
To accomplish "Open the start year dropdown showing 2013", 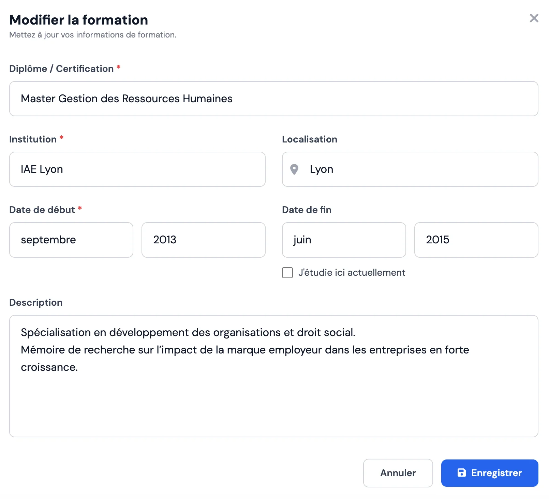I will 203,240.
